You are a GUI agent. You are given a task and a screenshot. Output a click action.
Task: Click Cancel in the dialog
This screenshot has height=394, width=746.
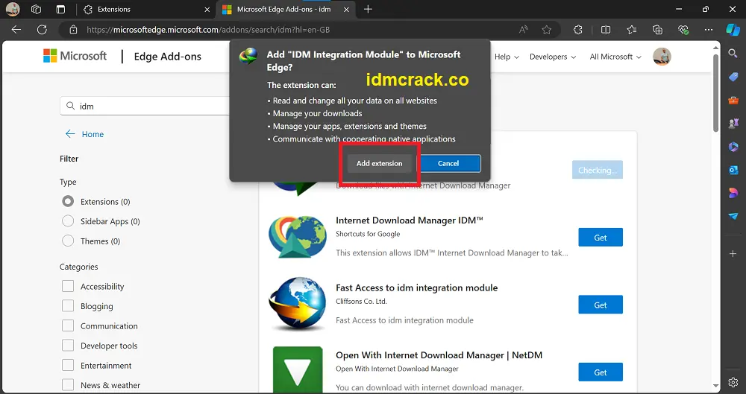448,163
